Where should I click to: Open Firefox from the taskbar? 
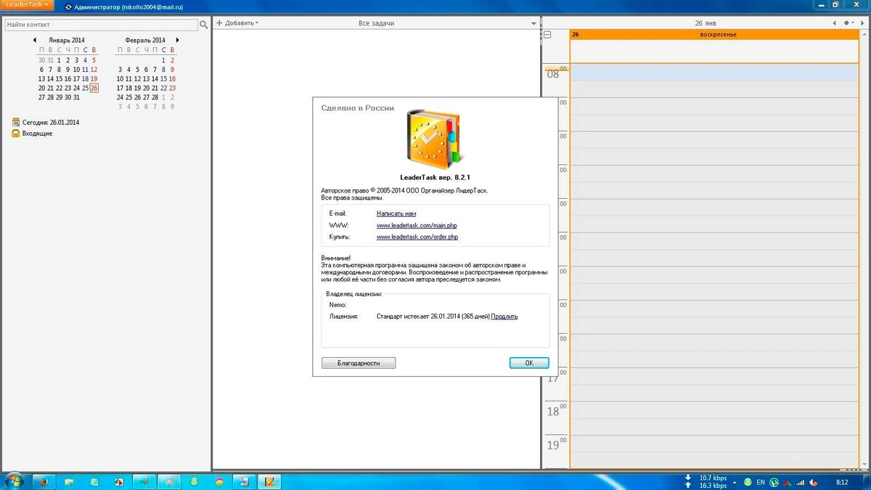tap(44, 481)
